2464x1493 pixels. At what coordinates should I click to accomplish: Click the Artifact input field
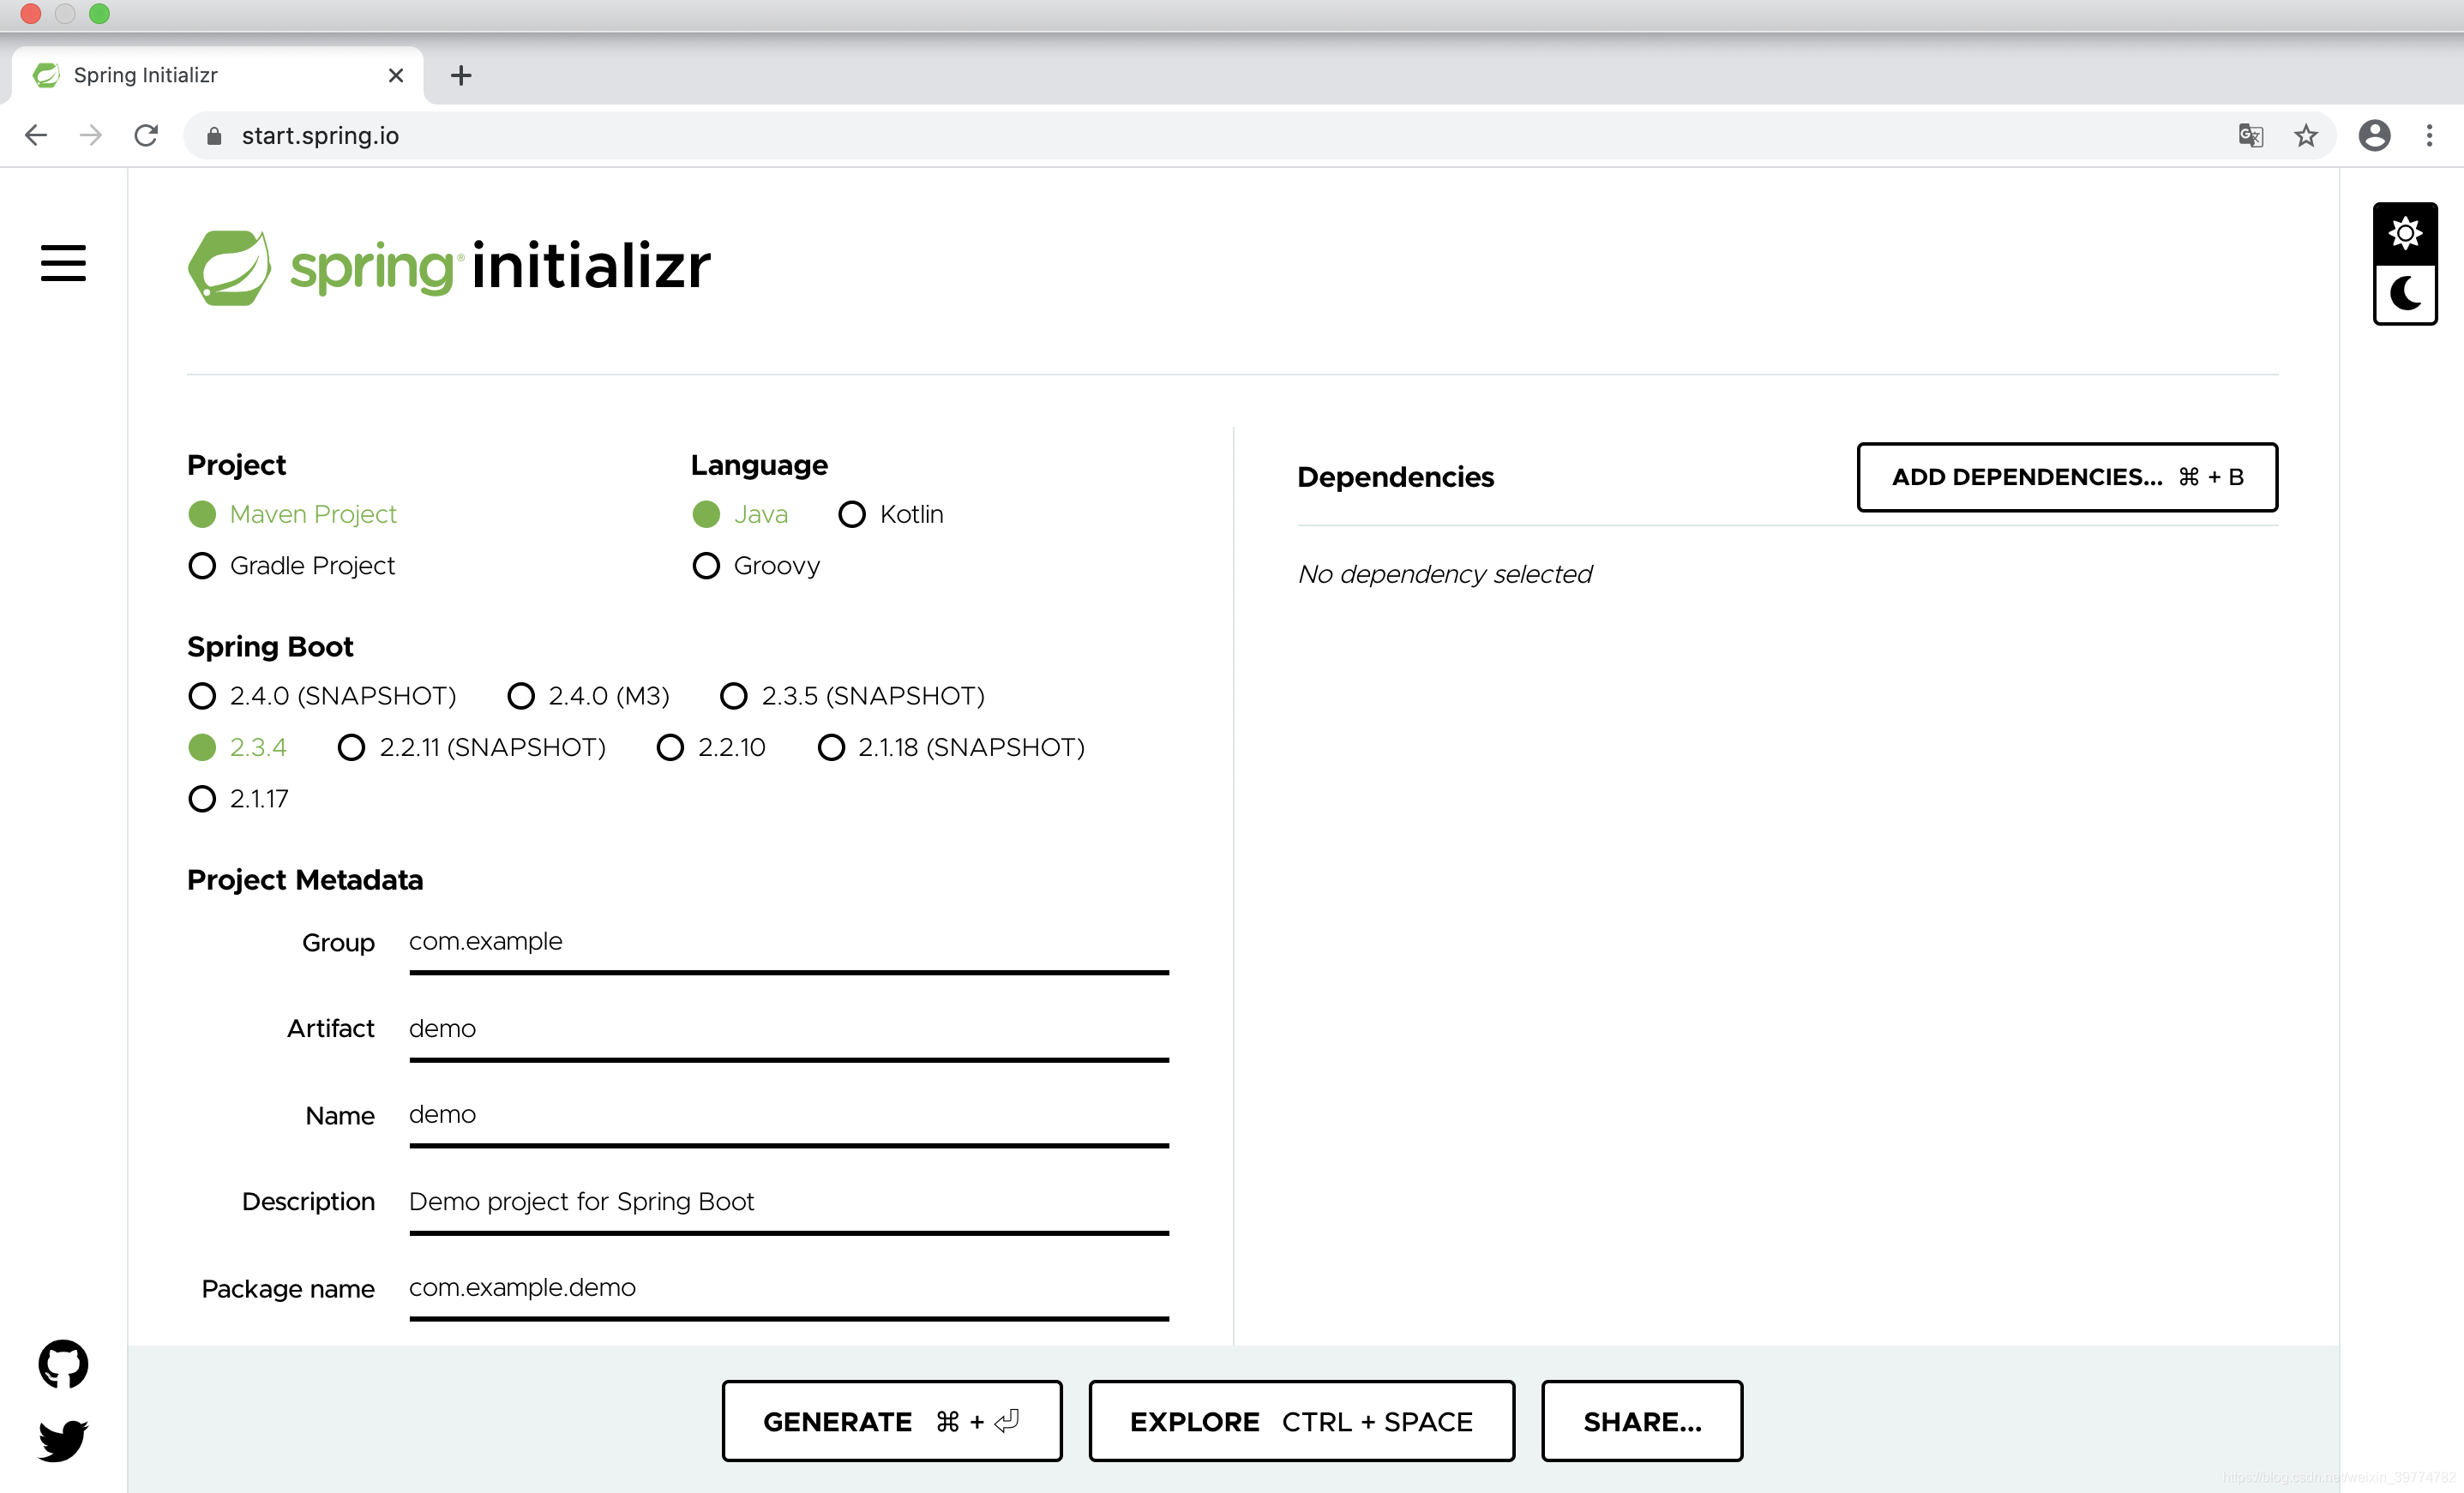tap(789, 1029)
